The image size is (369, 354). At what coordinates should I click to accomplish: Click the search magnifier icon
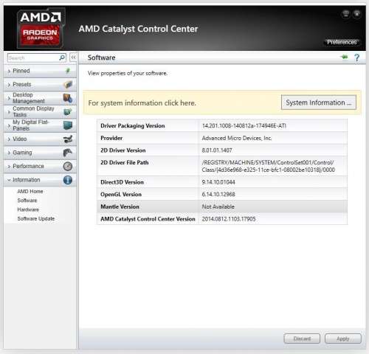(62, 58)
